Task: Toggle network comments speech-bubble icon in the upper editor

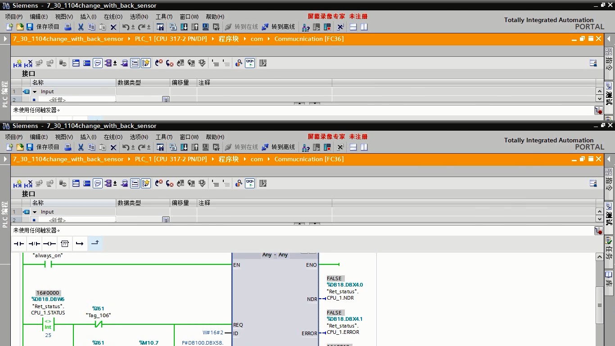Action: pyautogui.click(x=98, y=63)
